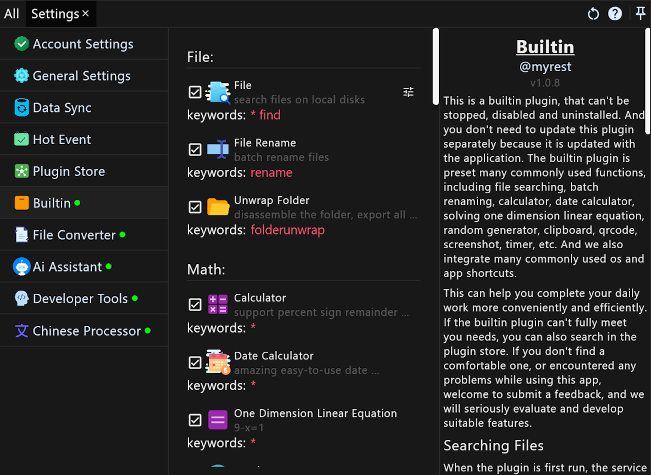
Task: Close the Settings tab
Action: (x=86, y=13)
